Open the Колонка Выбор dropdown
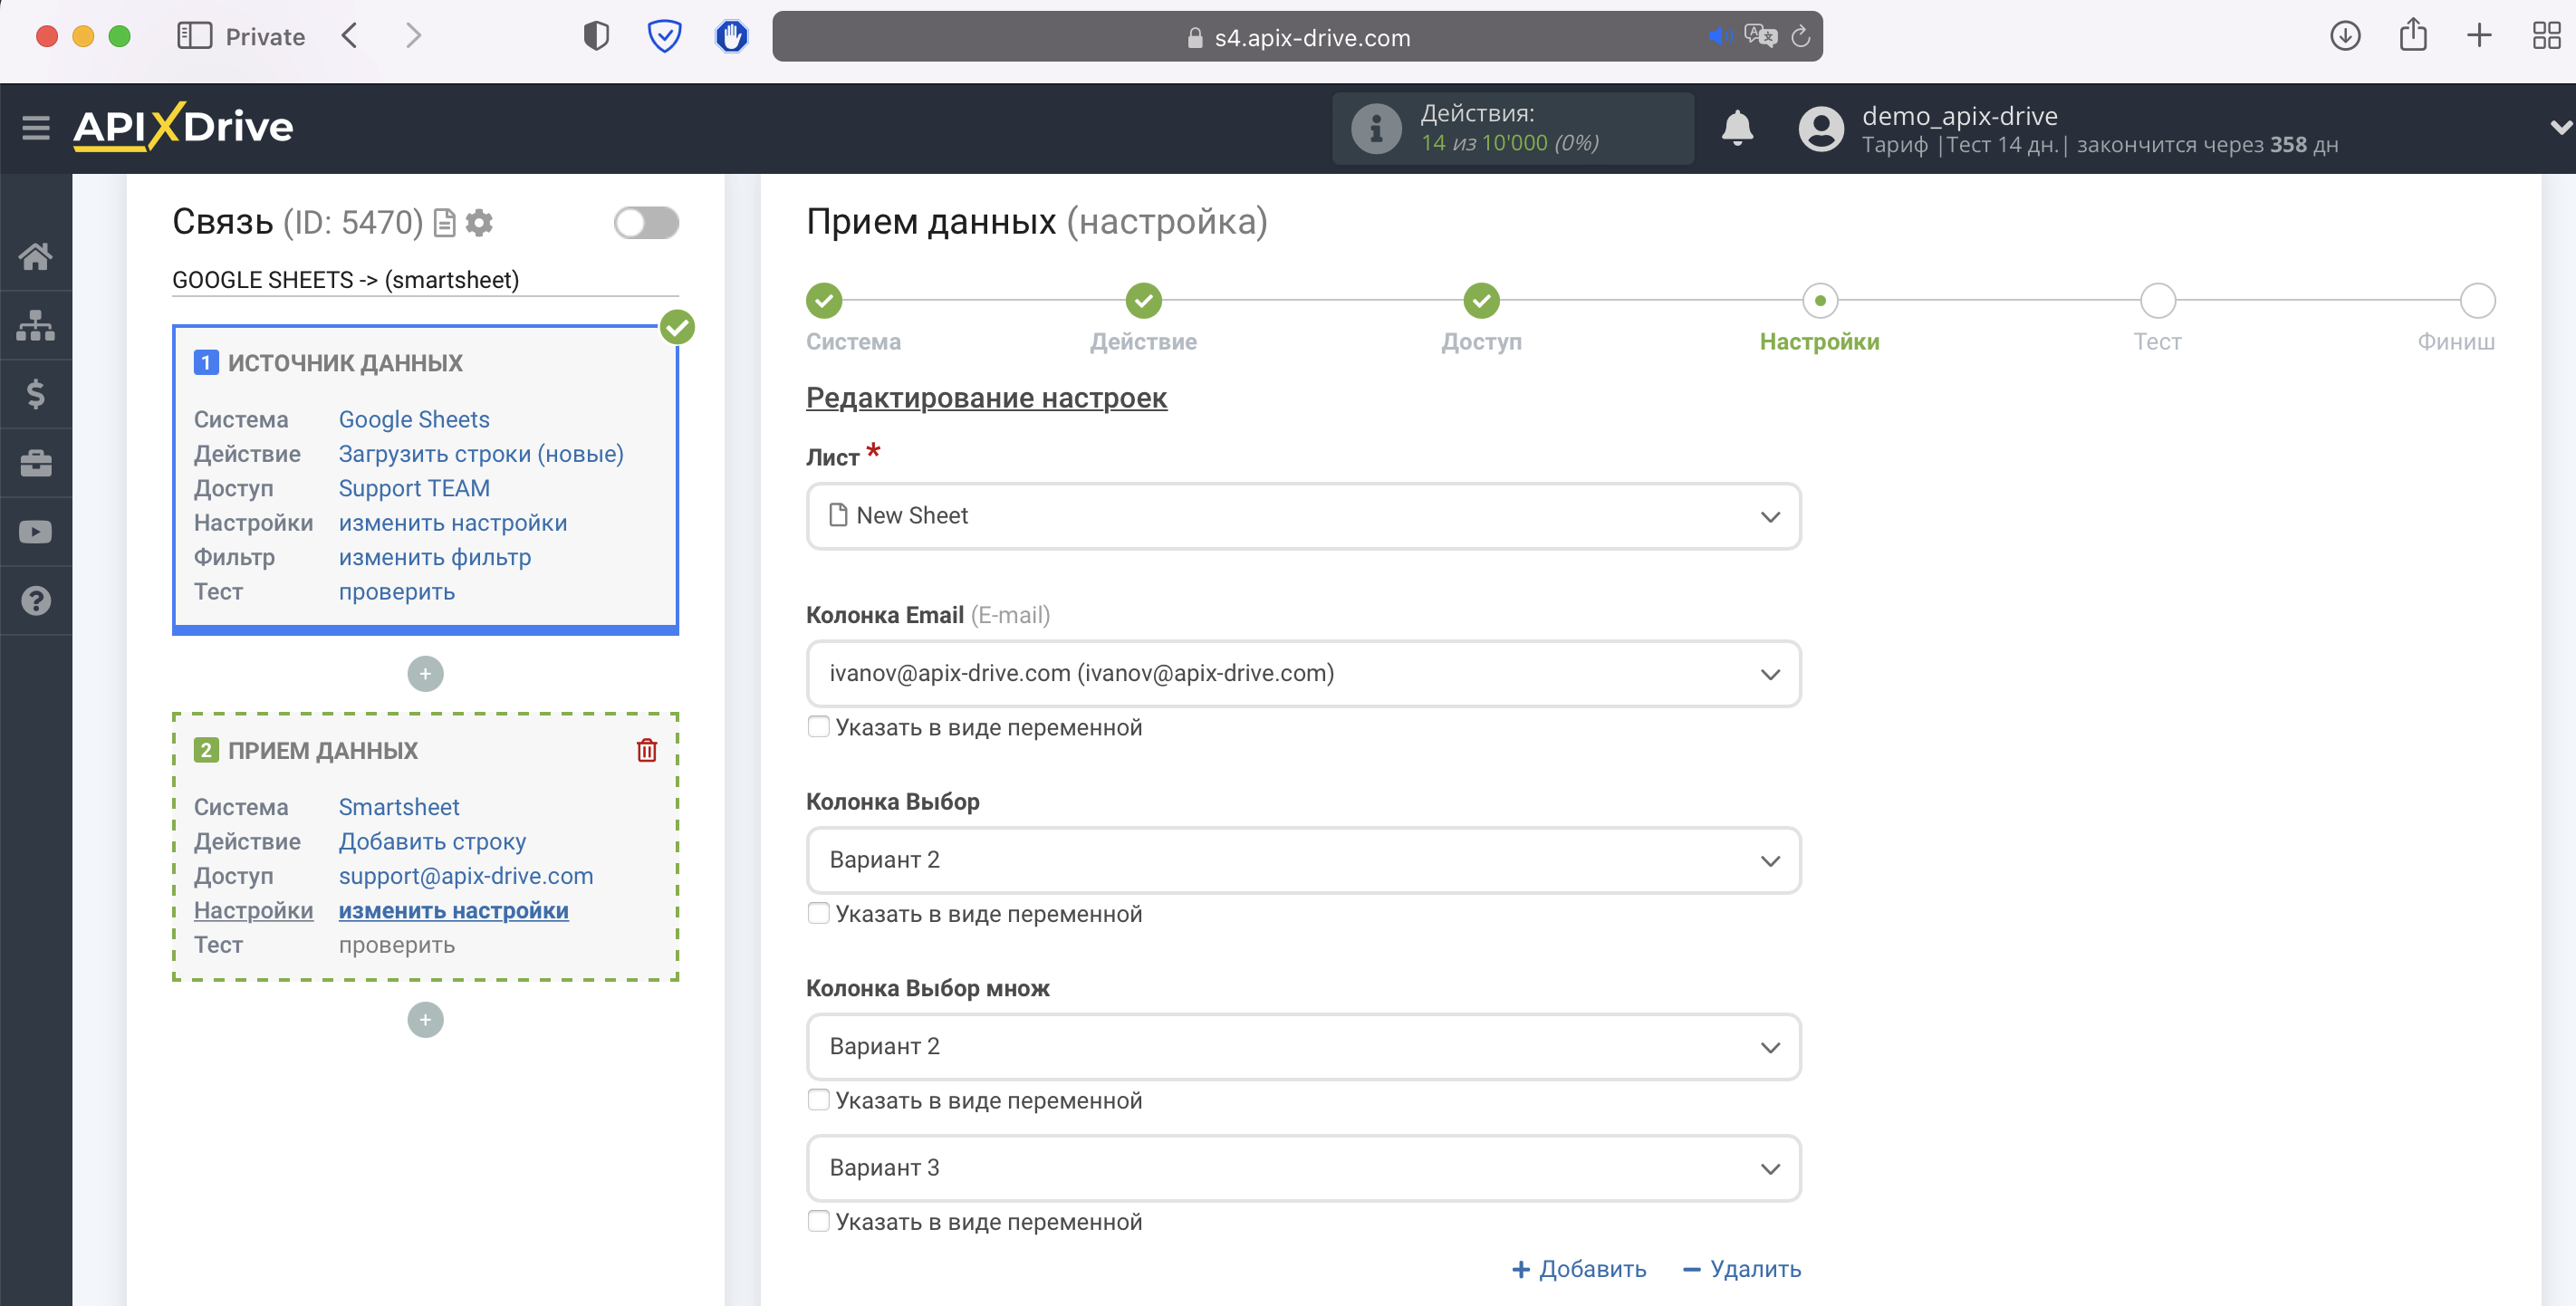2576x1306 pixels. (1303, 860)
